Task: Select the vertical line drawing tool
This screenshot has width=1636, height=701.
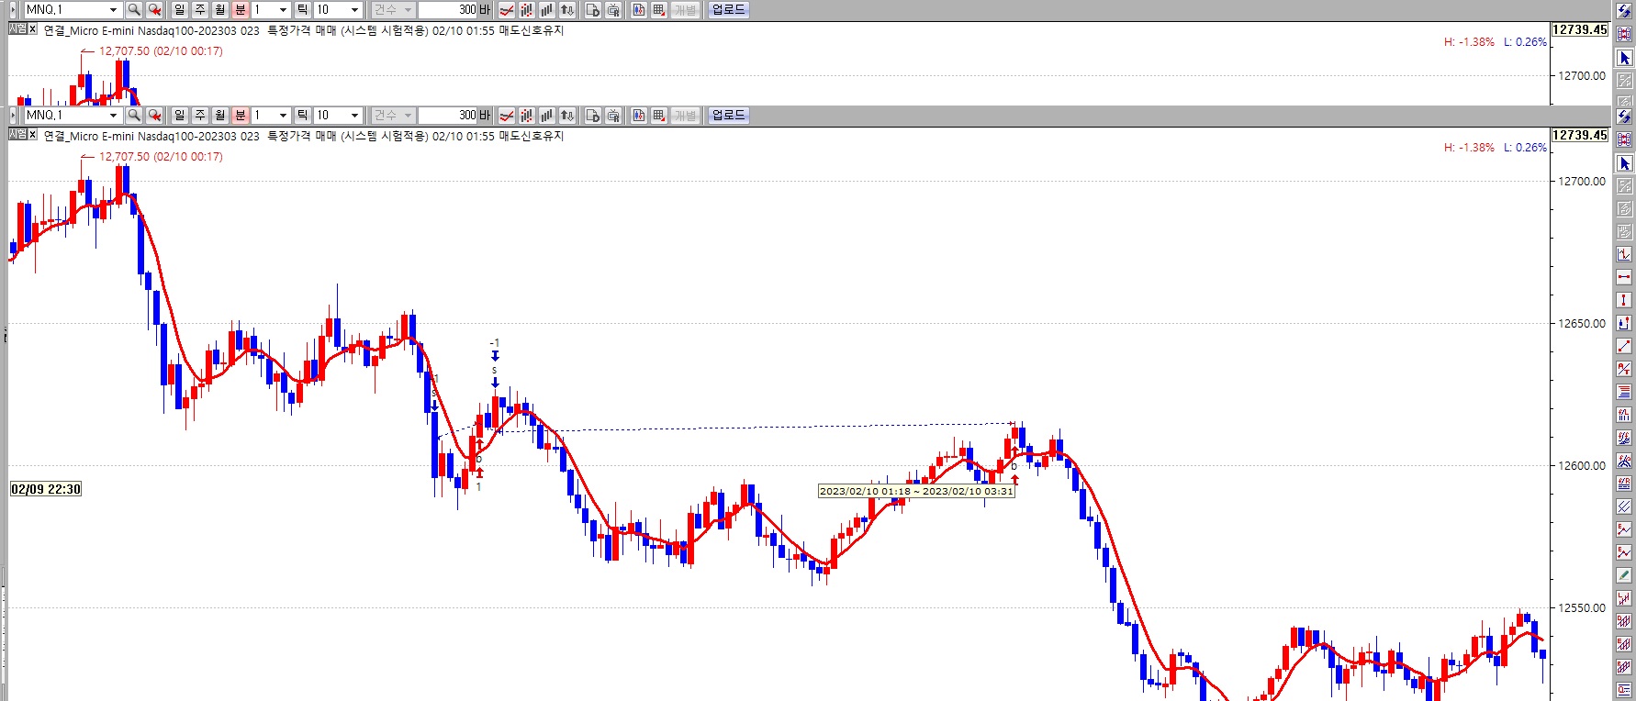Action: [1624, 300]
